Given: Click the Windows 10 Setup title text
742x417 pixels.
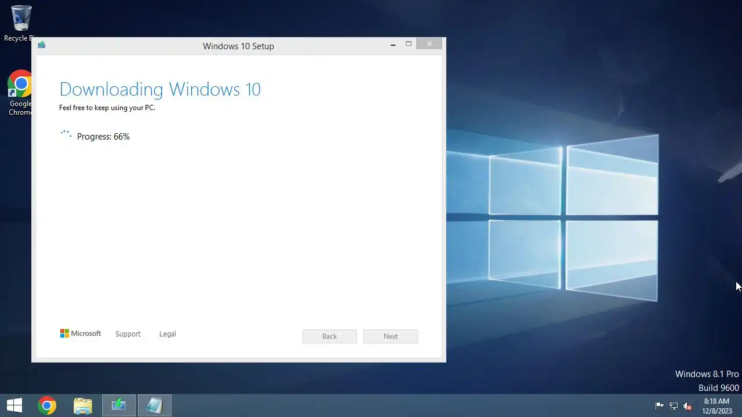Looking at the screenshot, I should click(x=238, y=46).
